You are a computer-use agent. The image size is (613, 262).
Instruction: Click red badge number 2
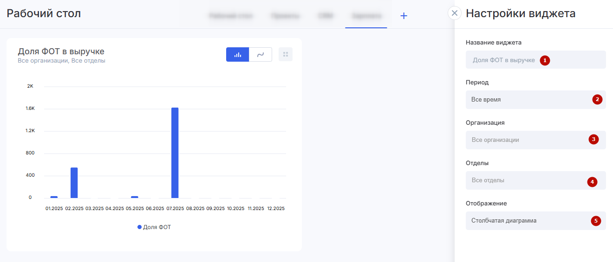tap(597, 99)
